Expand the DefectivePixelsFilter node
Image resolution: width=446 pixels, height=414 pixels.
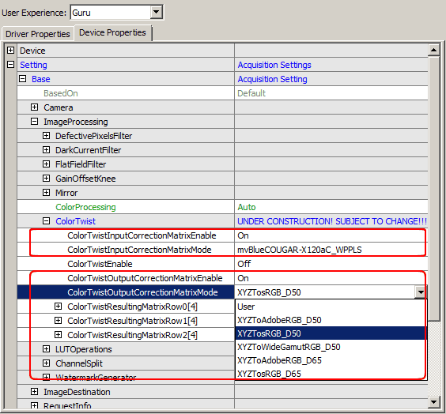pyautogui.click(x=47, y=136)
